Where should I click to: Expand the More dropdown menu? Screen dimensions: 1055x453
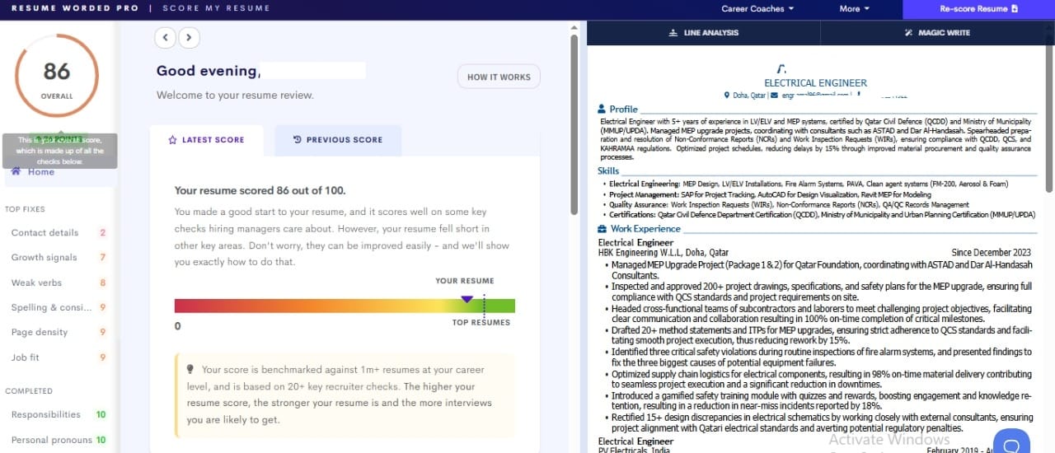click(854, 9)
